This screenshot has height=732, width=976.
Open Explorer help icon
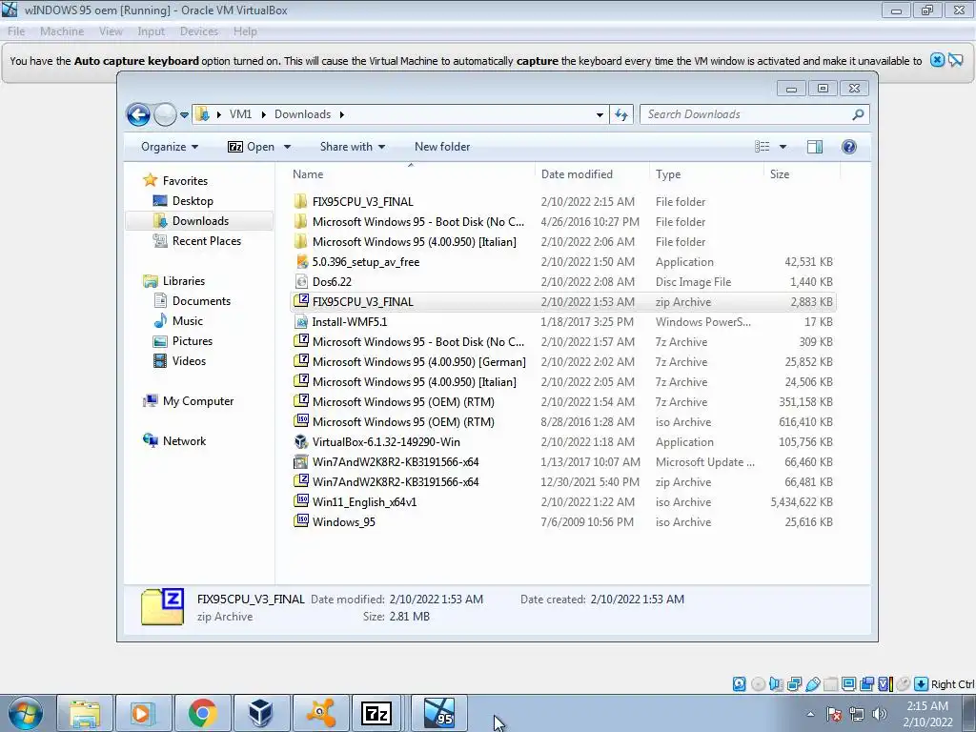pos(849,147)
